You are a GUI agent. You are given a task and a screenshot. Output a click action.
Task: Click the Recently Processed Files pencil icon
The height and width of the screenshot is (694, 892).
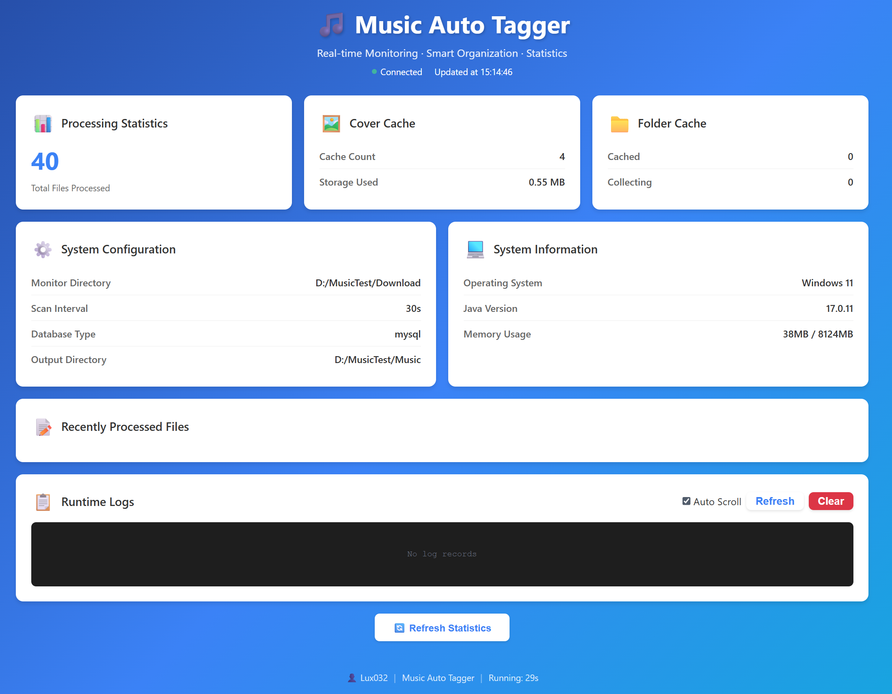43,427
